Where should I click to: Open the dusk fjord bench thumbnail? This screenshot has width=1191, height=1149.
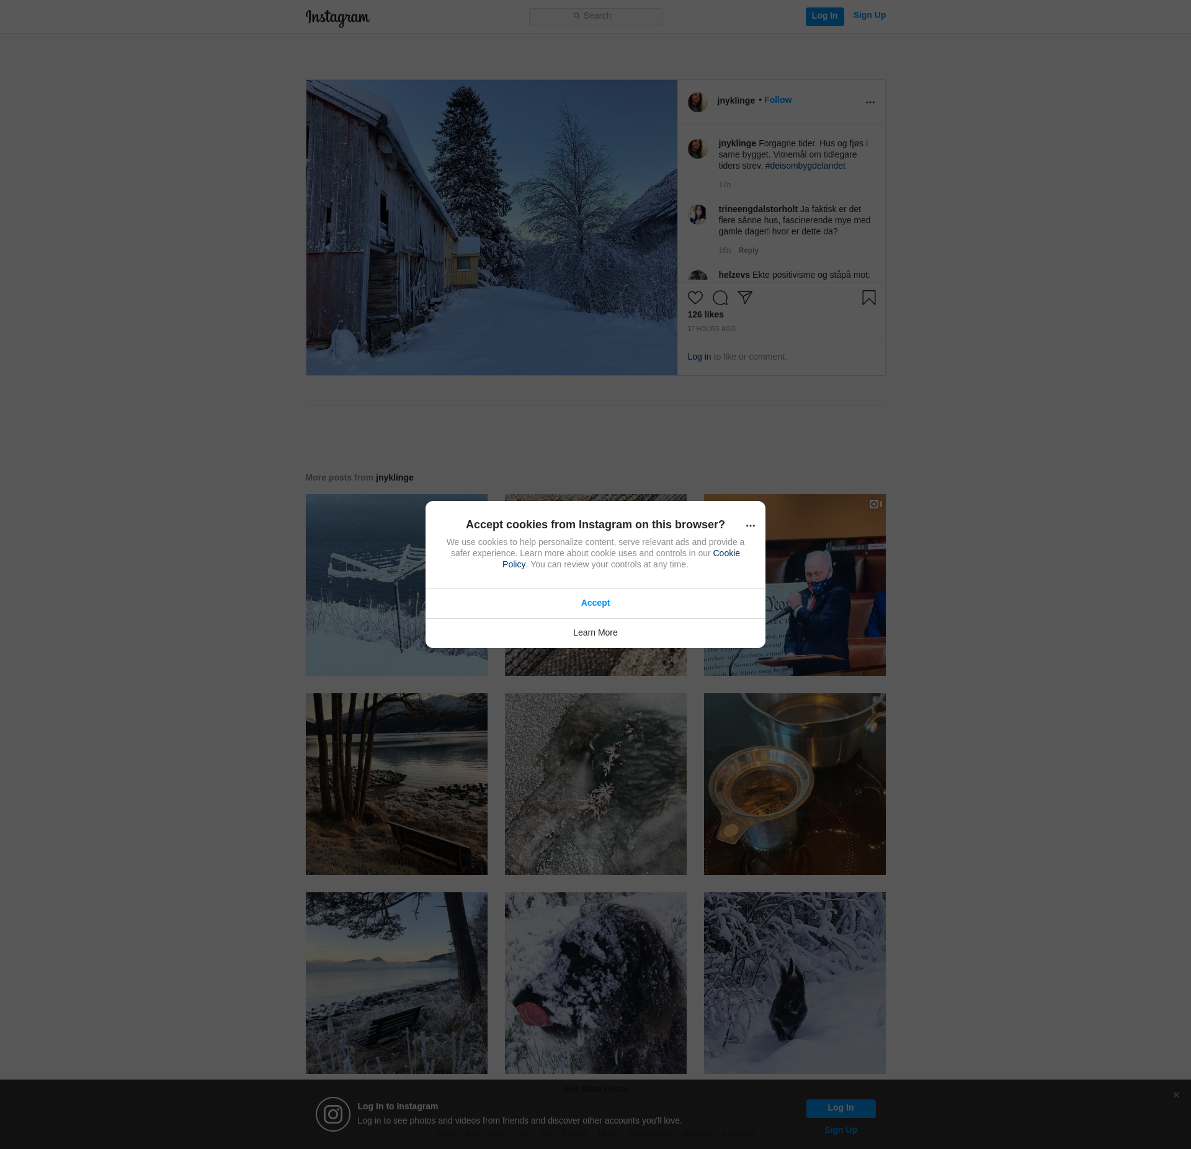[x=396, y=983]
